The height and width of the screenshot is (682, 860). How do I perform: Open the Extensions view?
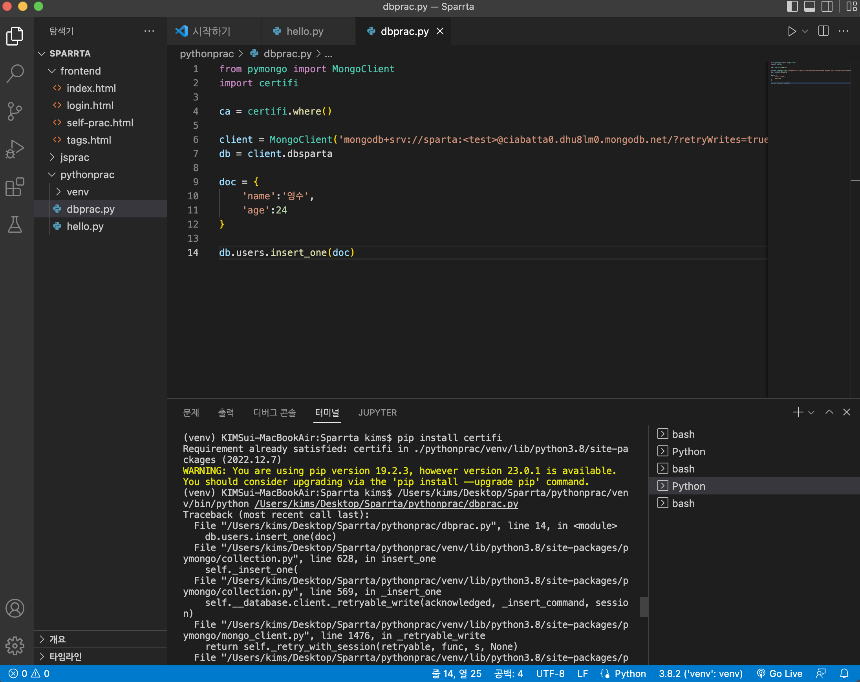15,186
